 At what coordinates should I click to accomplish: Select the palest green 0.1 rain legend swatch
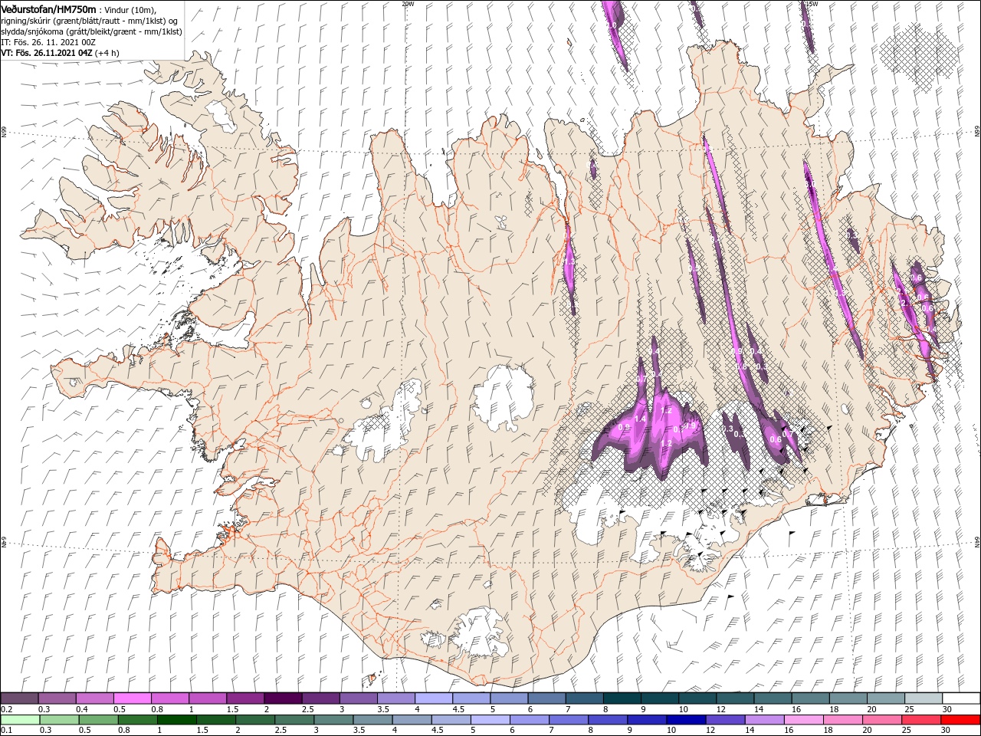coord(20,720)
